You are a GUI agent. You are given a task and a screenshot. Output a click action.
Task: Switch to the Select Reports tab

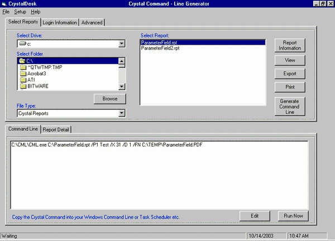point(23,22)
